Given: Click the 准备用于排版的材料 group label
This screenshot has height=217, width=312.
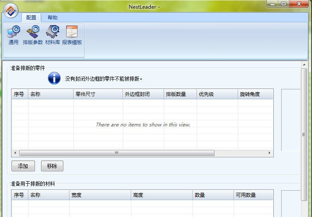Looking at the screenshot, I should coord(32,184).
